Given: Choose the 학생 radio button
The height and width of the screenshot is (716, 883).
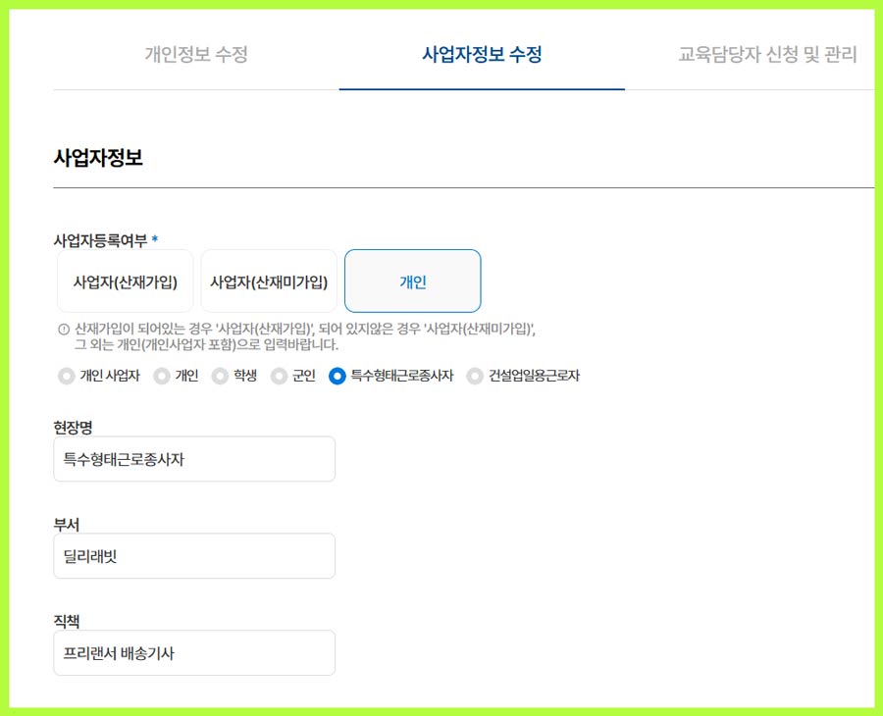Looking at the screenshot, I should click(218, 376).
